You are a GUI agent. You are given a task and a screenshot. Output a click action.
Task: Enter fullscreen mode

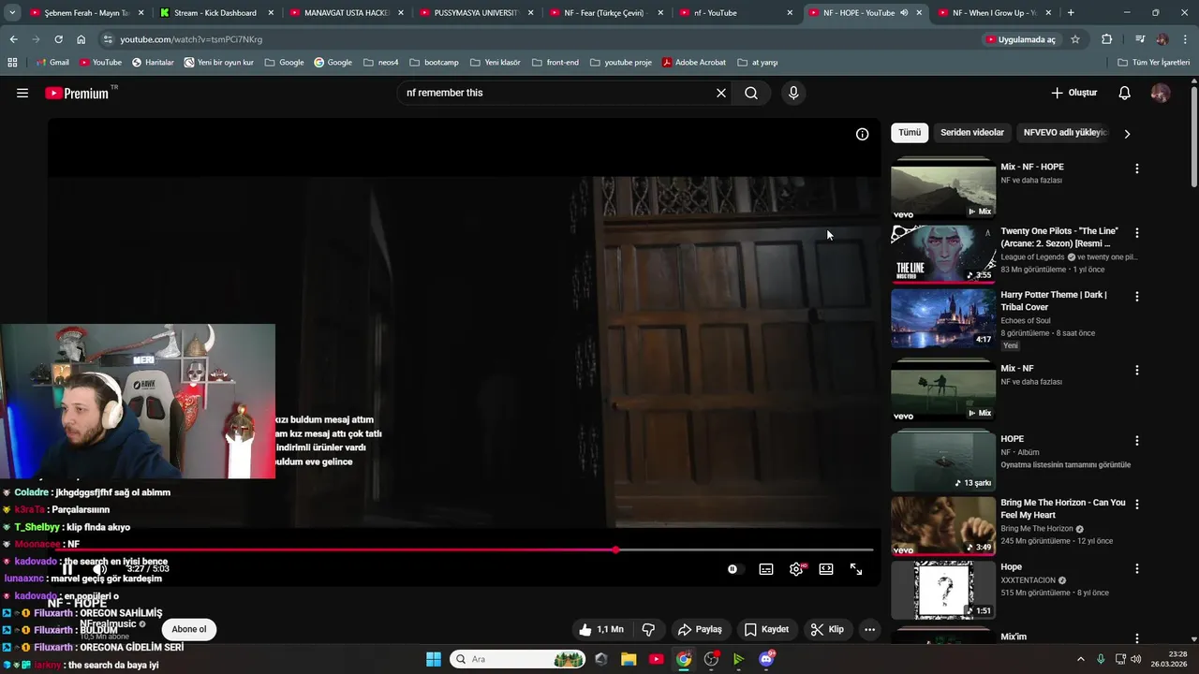click(x=856, y=569)
